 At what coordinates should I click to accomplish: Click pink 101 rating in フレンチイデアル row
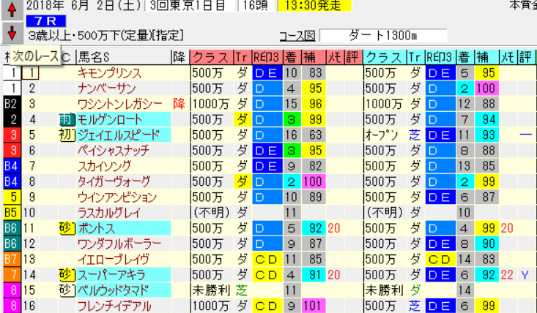pyautogui.click(x=313, y=306)
